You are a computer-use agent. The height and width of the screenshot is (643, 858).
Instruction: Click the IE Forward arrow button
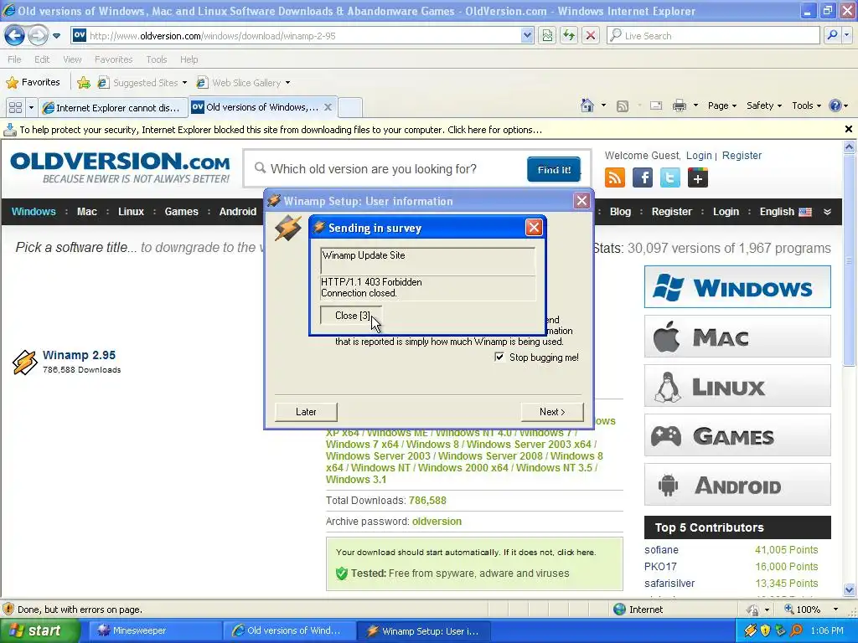(38, 36)
